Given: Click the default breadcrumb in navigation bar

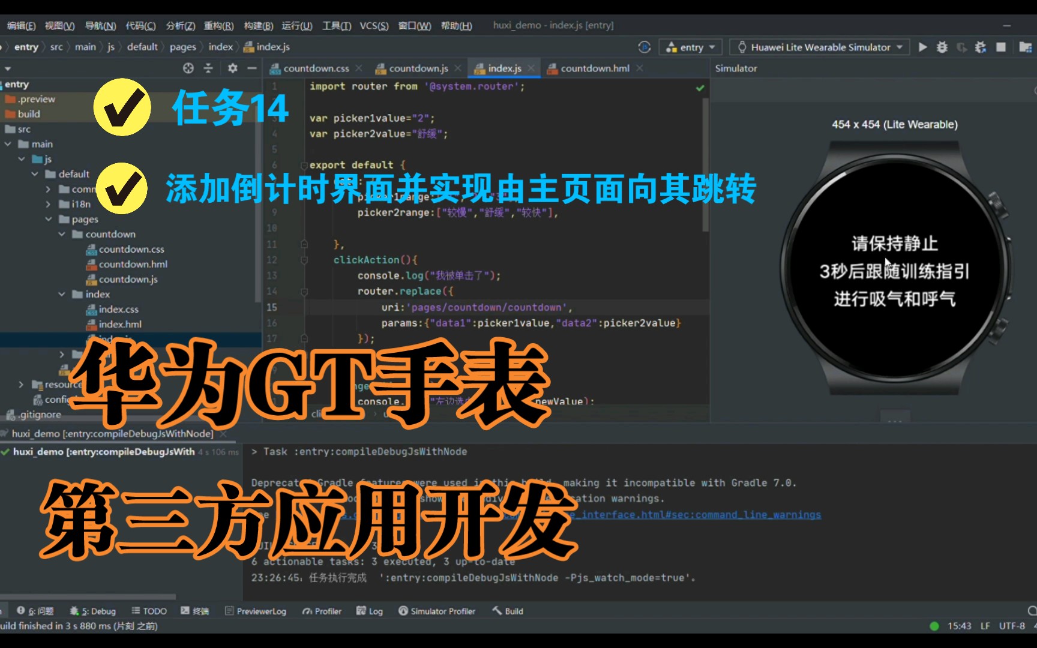Looking at the screenshot, I should (x=142, y=47).
